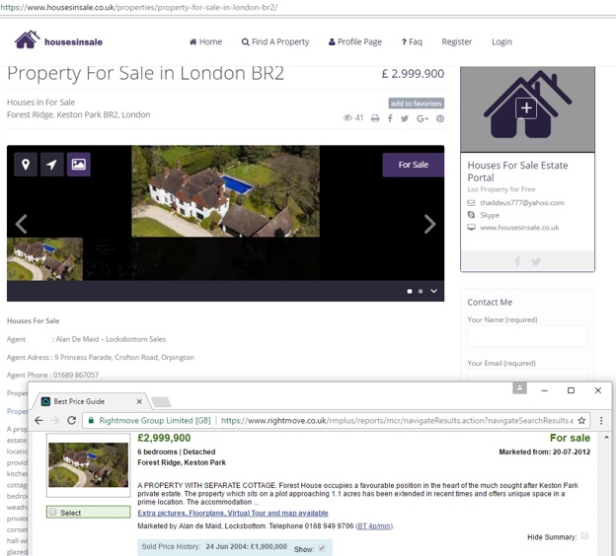Image resolution: width=616 pixels, height=556 pixels.
Task: Click the housesinsale logo
Action: point(56,41)
